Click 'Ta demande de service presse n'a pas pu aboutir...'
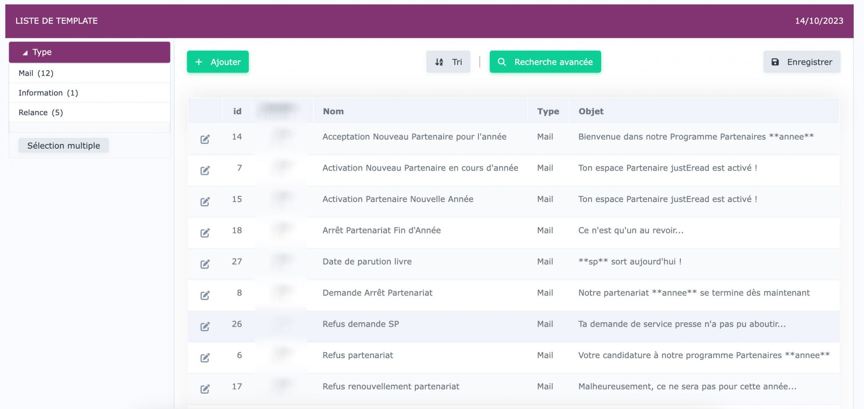This screenshot has width=864, height=409. pos(682,324)
